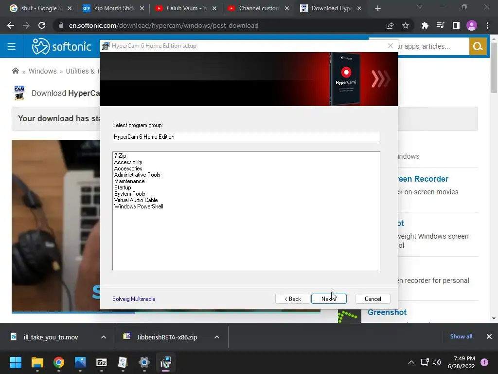
Task: Select Virtual Audio Cable in list
Action: 136,200
